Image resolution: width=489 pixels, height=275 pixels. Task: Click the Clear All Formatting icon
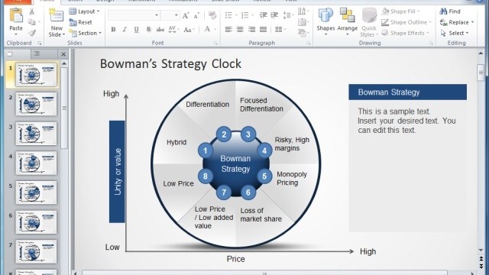pyautogui.click(x=212, y=15)
